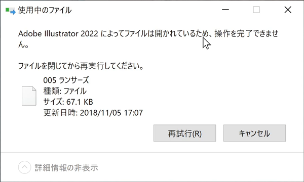Click the empty footer area beside 詳細情報の非表示
304x182 pixels.
pos(200,167)
